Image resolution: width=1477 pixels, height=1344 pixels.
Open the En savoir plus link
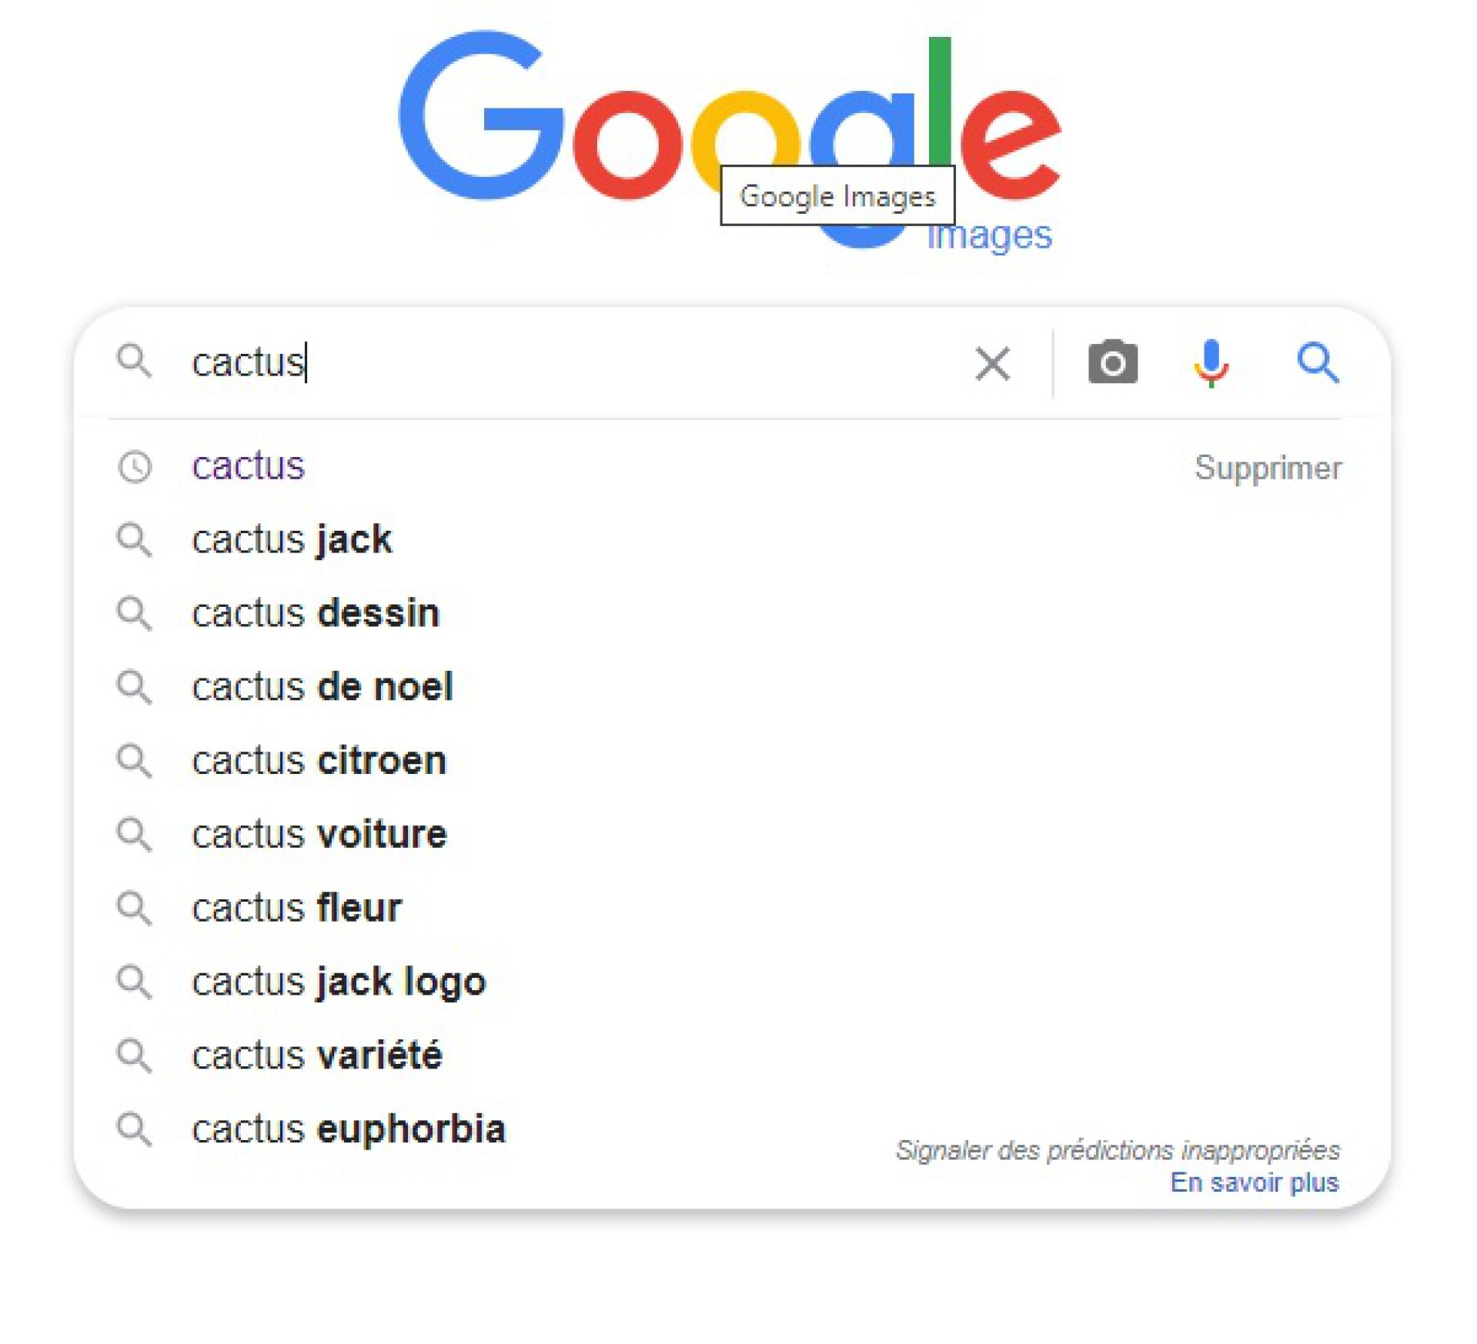click(1254, 1182)
